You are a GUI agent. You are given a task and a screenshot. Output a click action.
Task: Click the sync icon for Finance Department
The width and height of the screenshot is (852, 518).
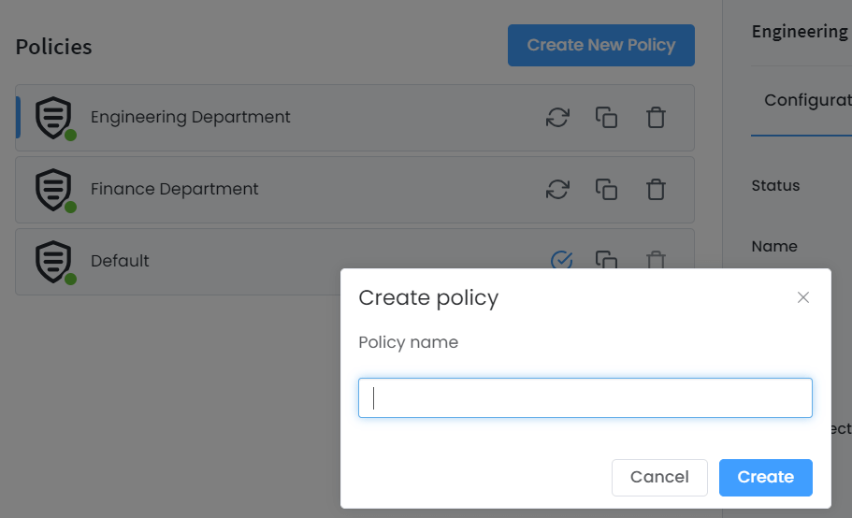[x=557, y=189]
